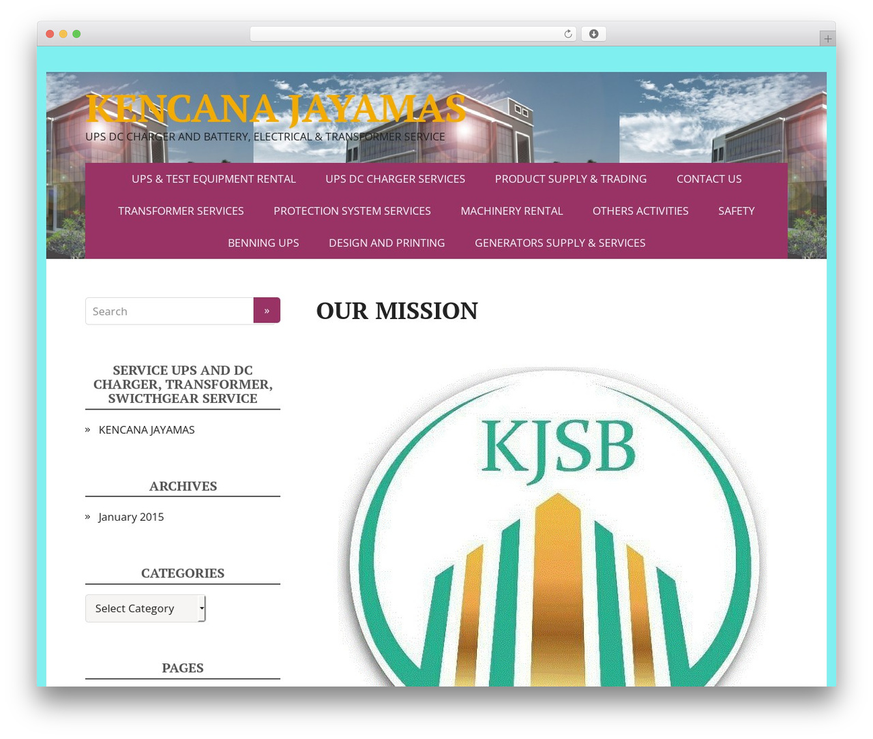
Task: Click the browser download arrow icon
Action: [x=593, y=34]
